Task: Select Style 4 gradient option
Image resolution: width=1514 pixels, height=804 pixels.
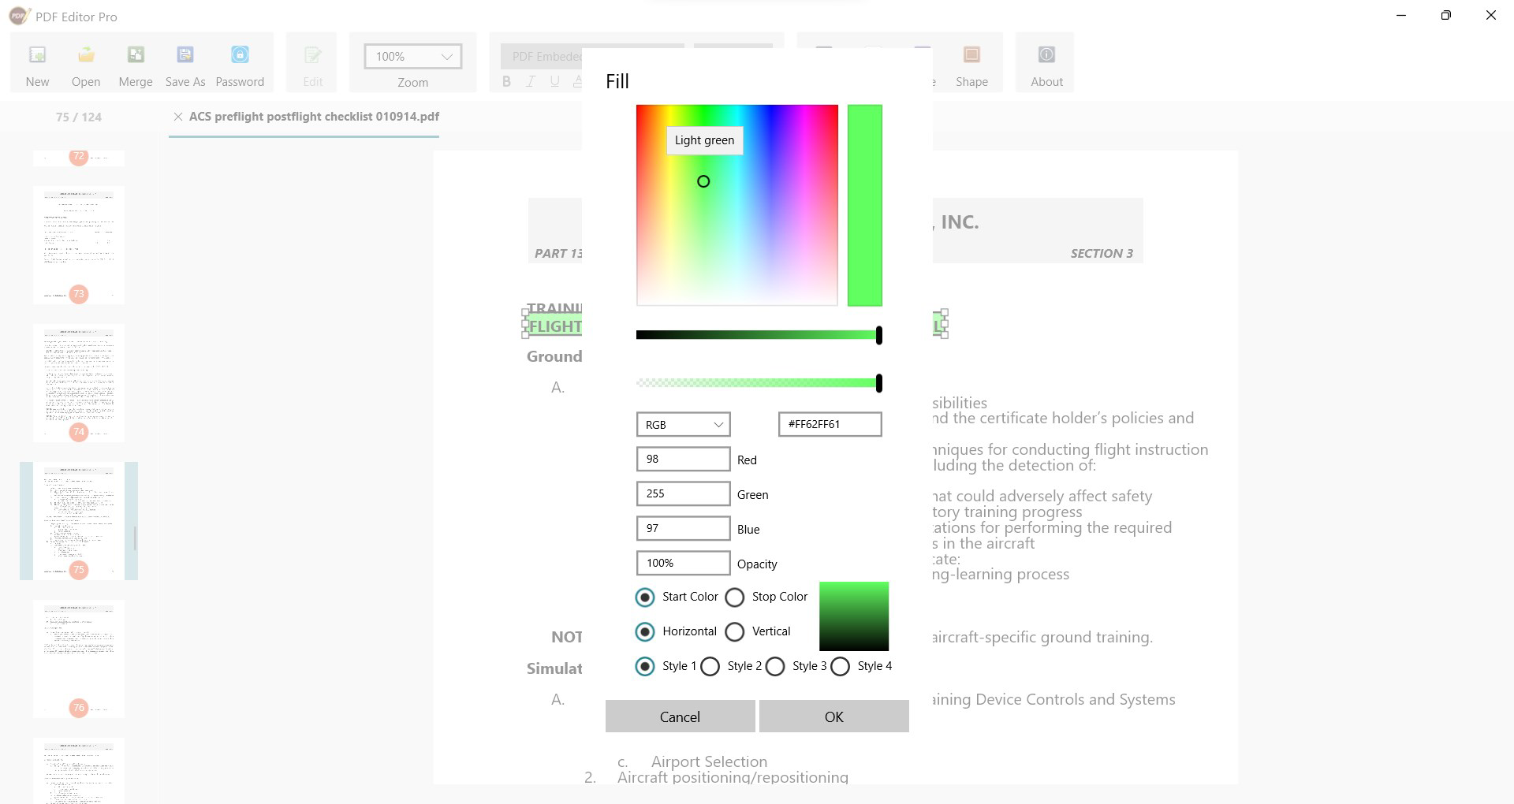Action: [840, 667]
